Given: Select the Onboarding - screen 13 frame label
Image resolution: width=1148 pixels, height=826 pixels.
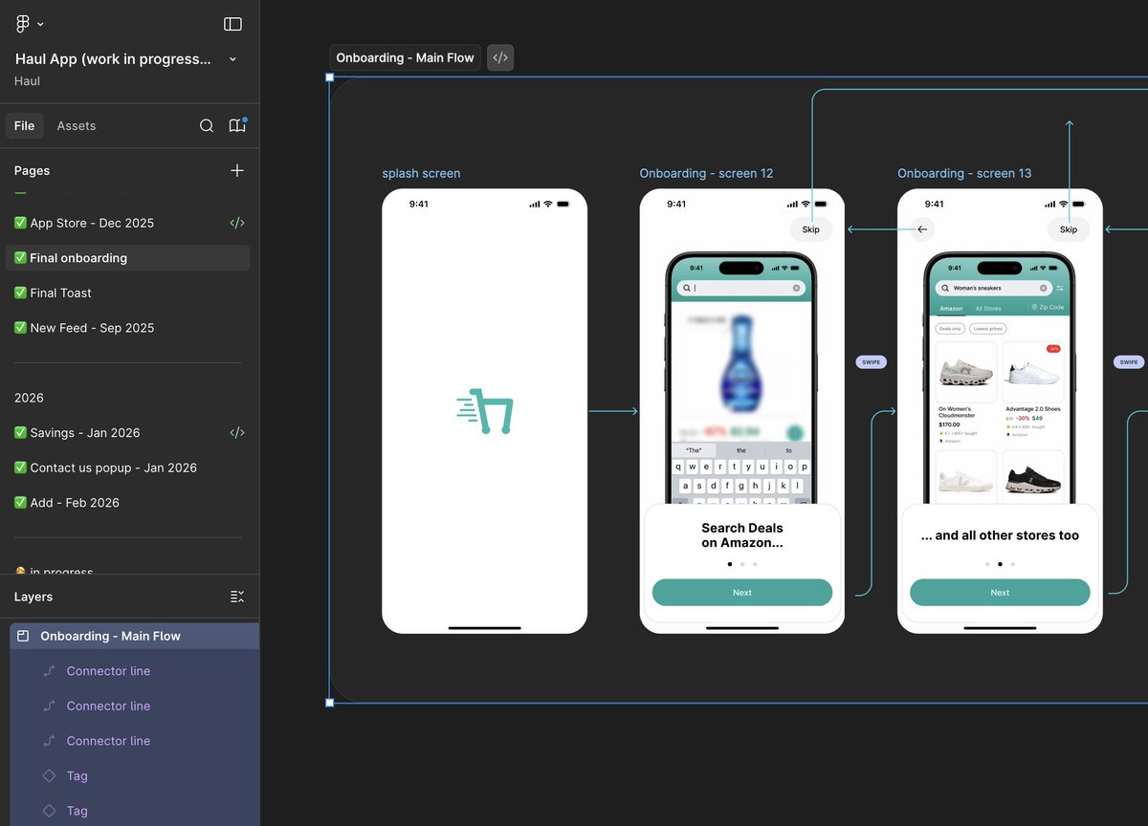Looking at the screenshot, I should [964, 174].
